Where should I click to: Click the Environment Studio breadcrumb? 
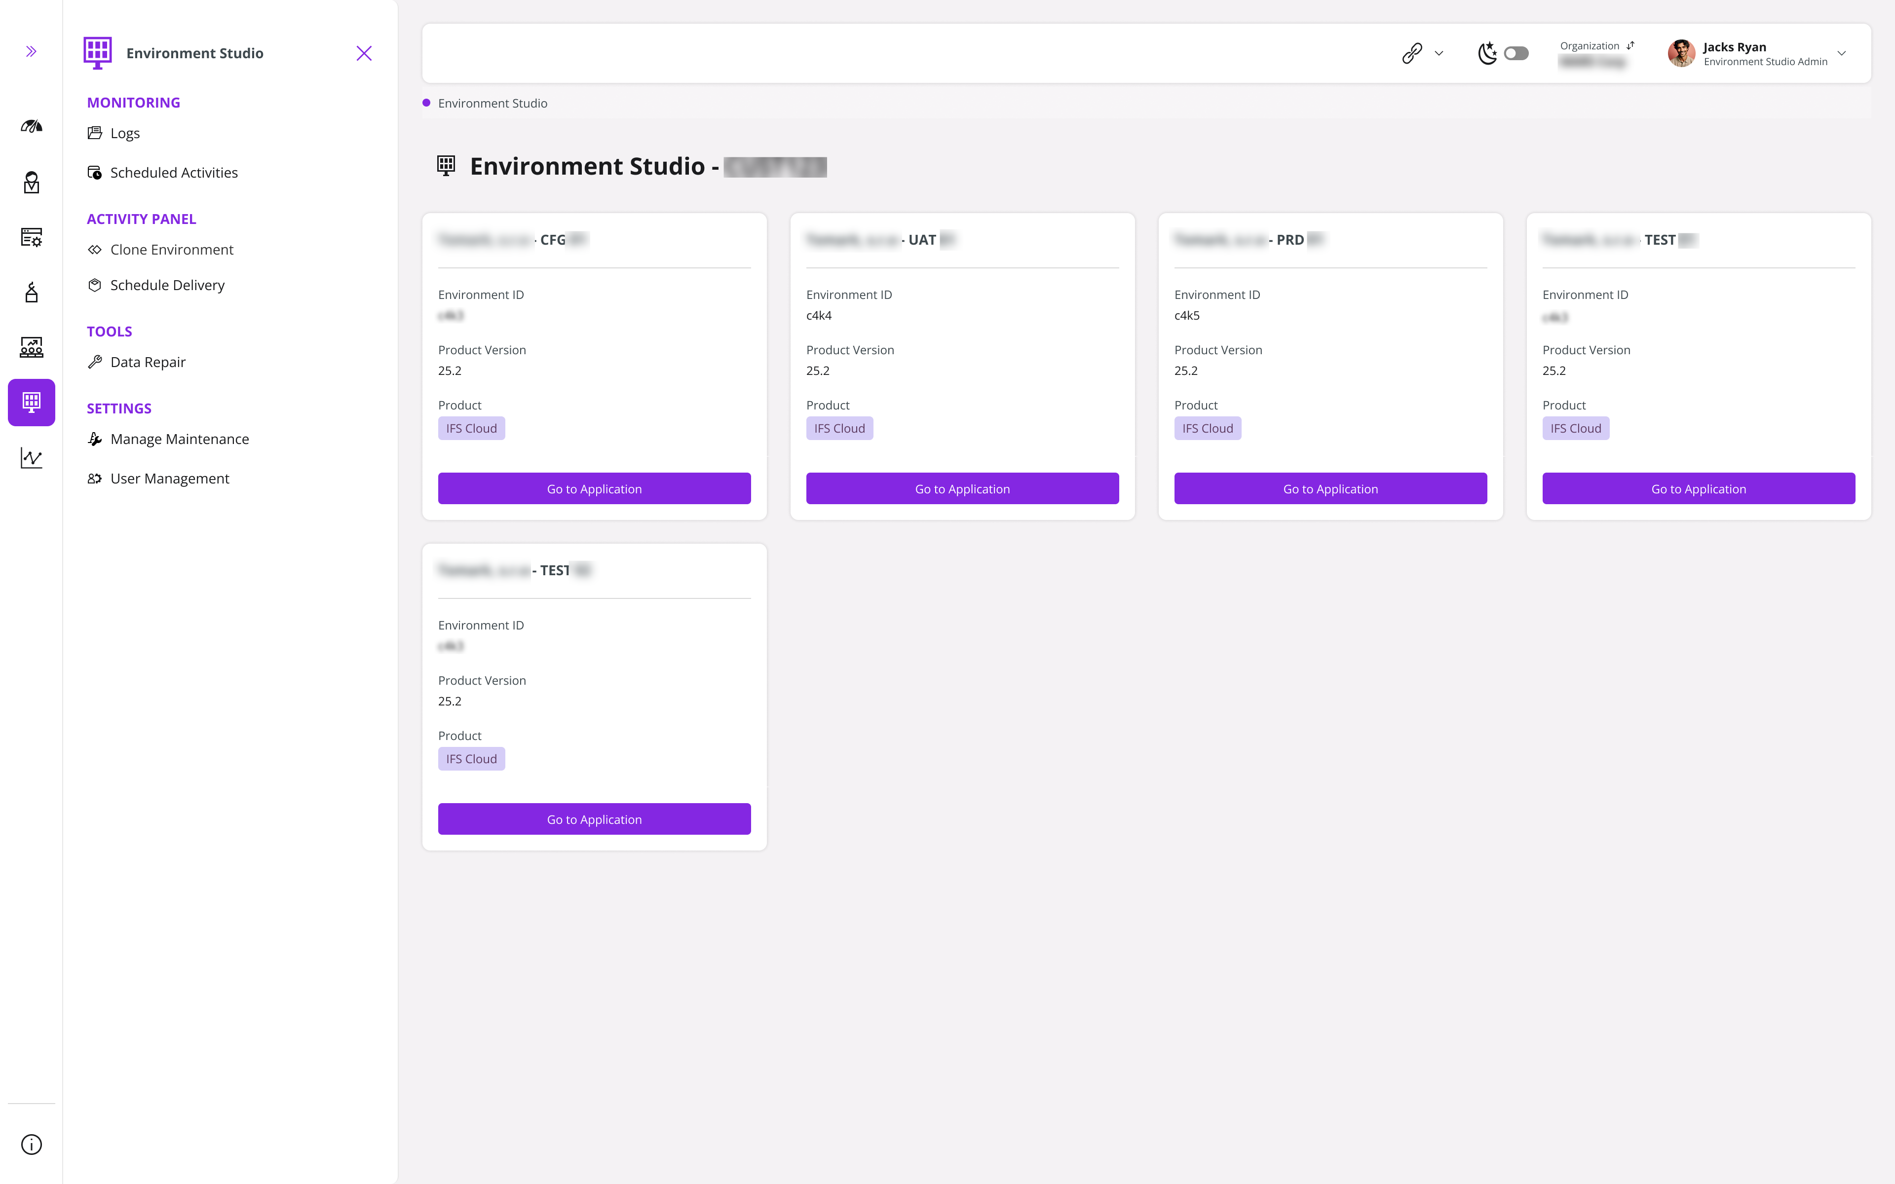[x=493, y=104]
